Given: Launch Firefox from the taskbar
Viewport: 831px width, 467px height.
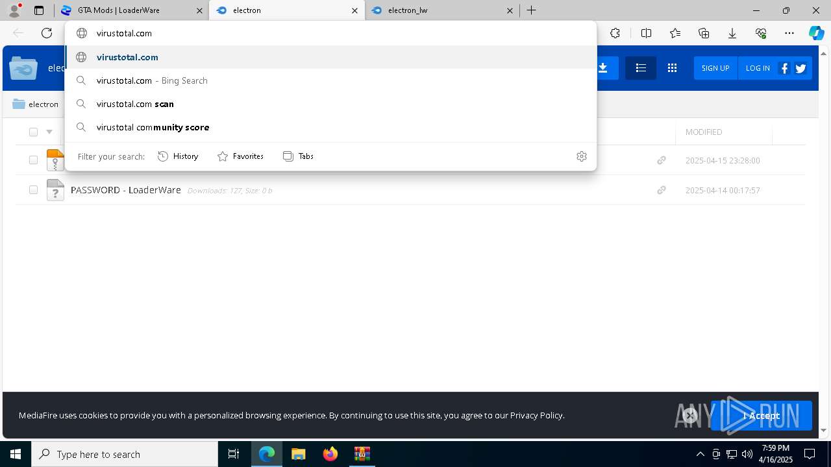Looking at the screenshot, I should point(330,454).
